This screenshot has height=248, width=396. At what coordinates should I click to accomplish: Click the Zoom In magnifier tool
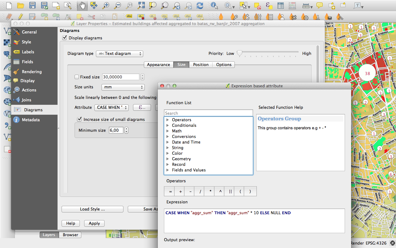106,6
